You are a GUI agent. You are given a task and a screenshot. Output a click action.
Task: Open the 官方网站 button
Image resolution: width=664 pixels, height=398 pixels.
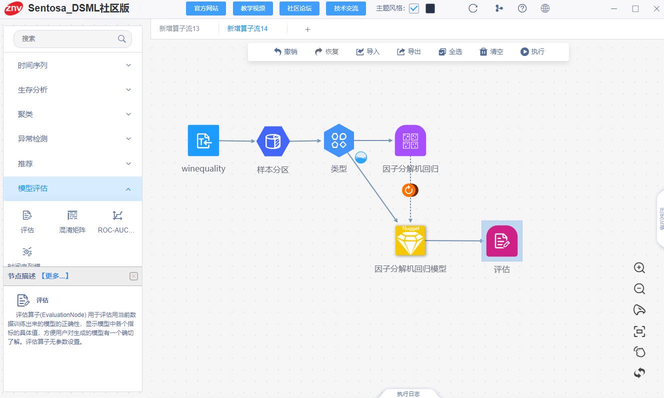point(206,8)
